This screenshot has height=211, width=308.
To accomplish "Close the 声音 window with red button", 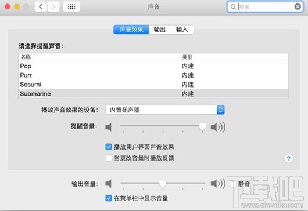I will [8, 7].
